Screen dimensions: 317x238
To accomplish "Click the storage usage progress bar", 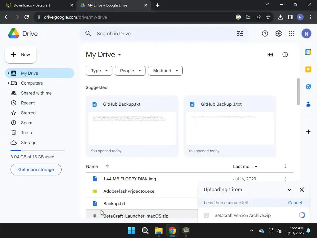I will click(x=37, y=151).
